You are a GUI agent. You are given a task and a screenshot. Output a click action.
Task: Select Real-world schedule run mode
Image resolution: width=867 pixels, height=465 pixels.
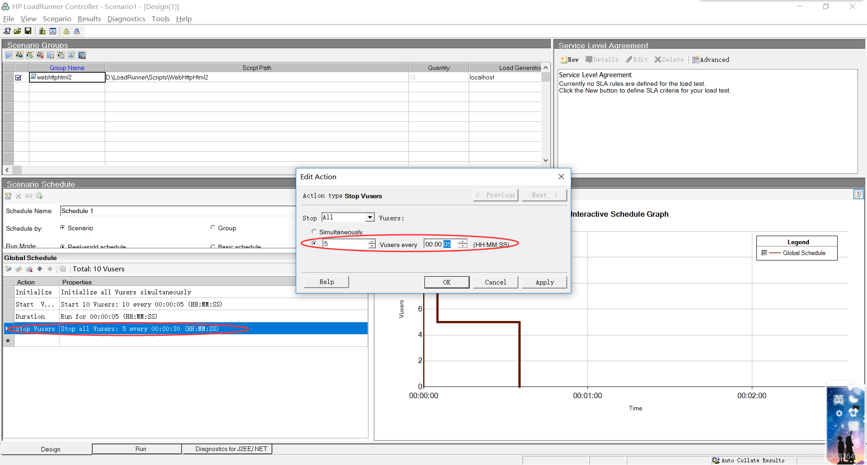coord(62,246)
